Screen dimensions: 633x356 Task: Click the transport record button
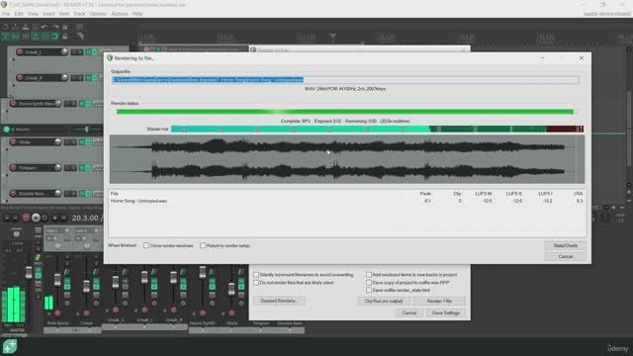[26, 218]
